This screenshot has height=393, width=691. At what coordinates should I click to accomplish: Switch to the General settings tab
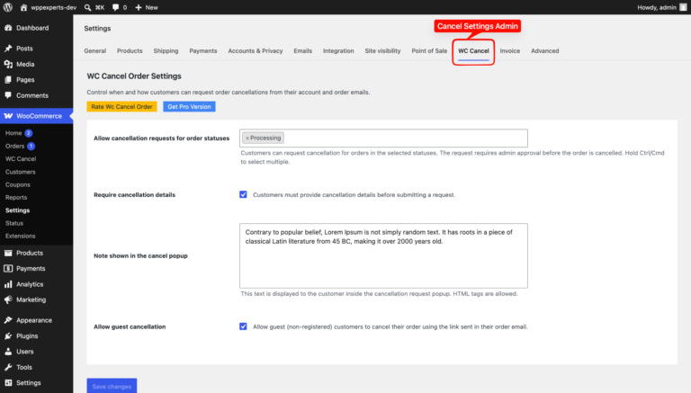click(95, 50)
